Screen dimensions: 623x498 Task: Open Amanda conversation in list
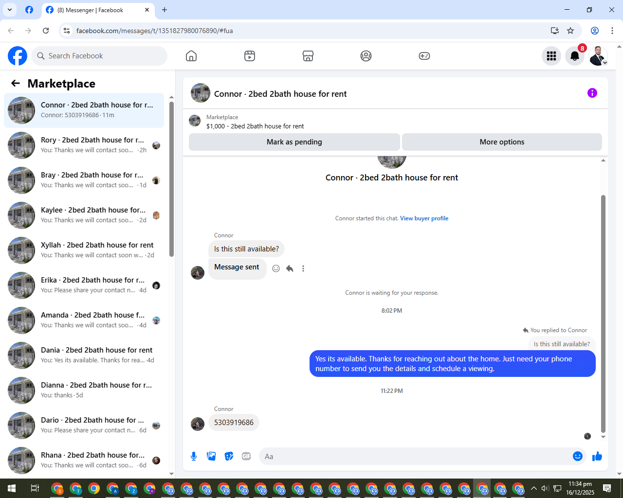point(84,320)
